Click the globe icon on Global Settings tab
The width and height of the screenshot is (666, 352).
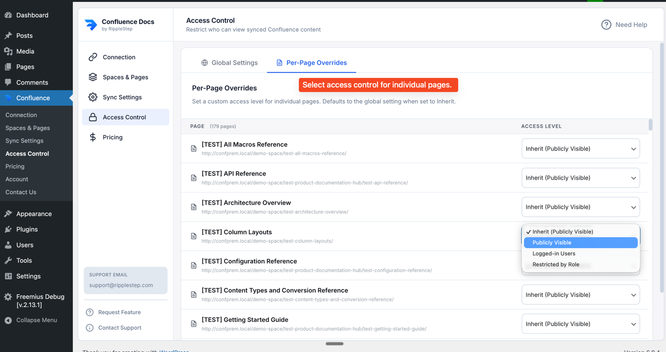point(204,63)
